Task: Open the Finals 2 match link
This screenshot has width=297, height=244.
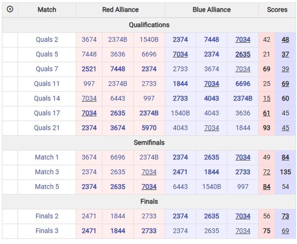Action: 47,216
